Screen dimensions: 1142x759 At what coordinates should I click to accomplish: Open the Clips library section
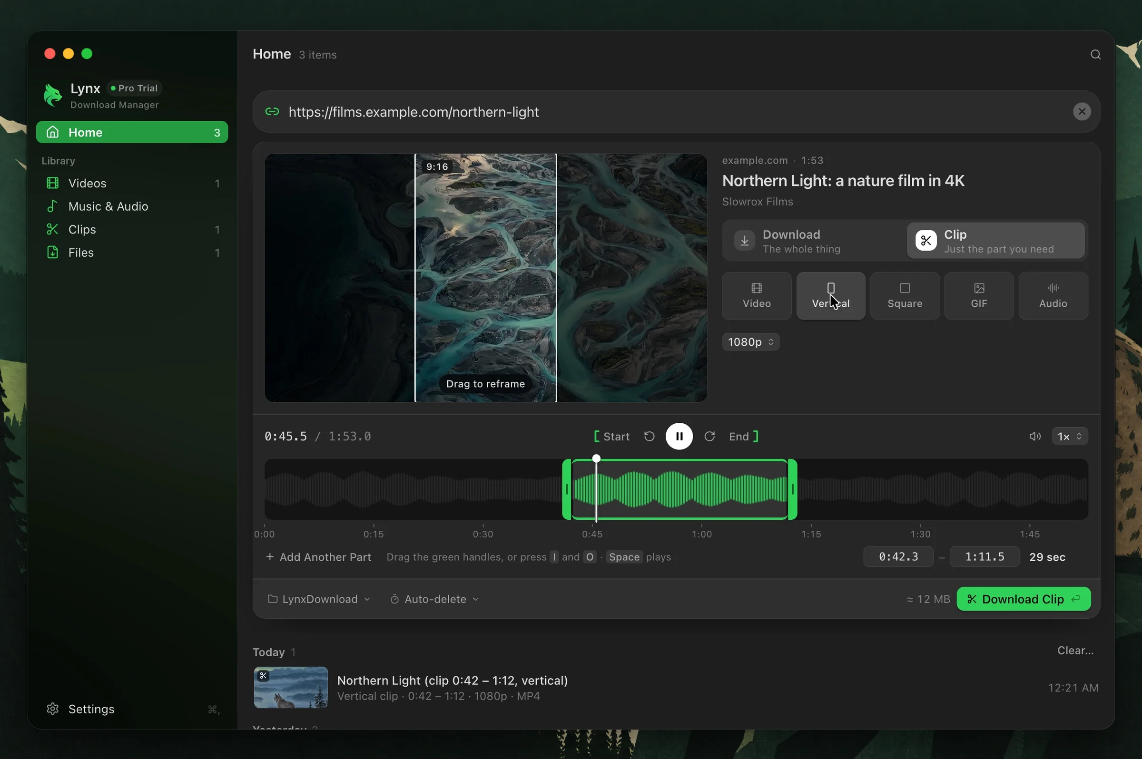click(132, 229)
